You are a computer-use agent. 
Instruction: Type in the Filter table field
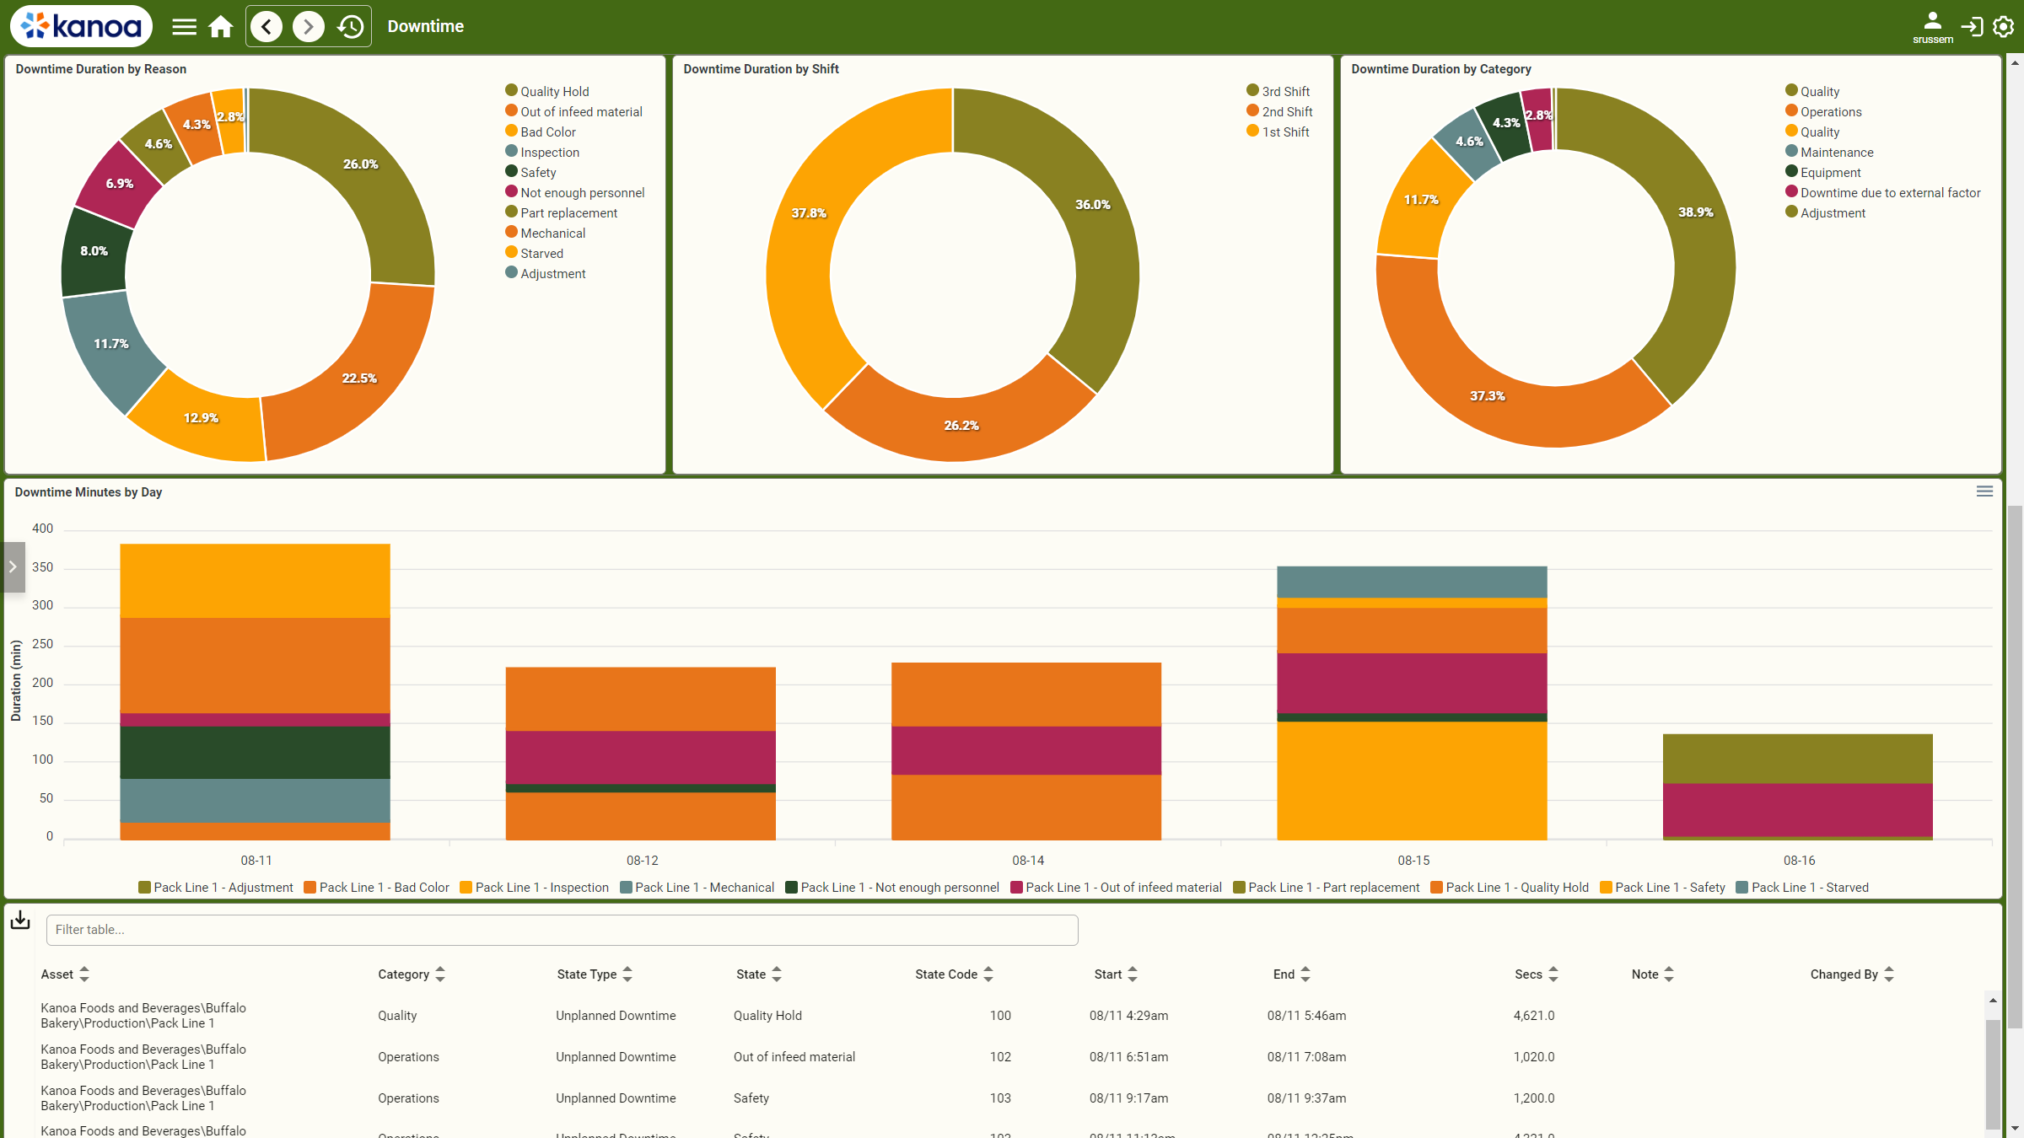point(562,930)
